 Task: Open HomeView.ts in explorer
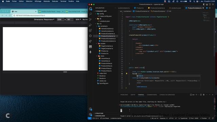coord(105,61)
